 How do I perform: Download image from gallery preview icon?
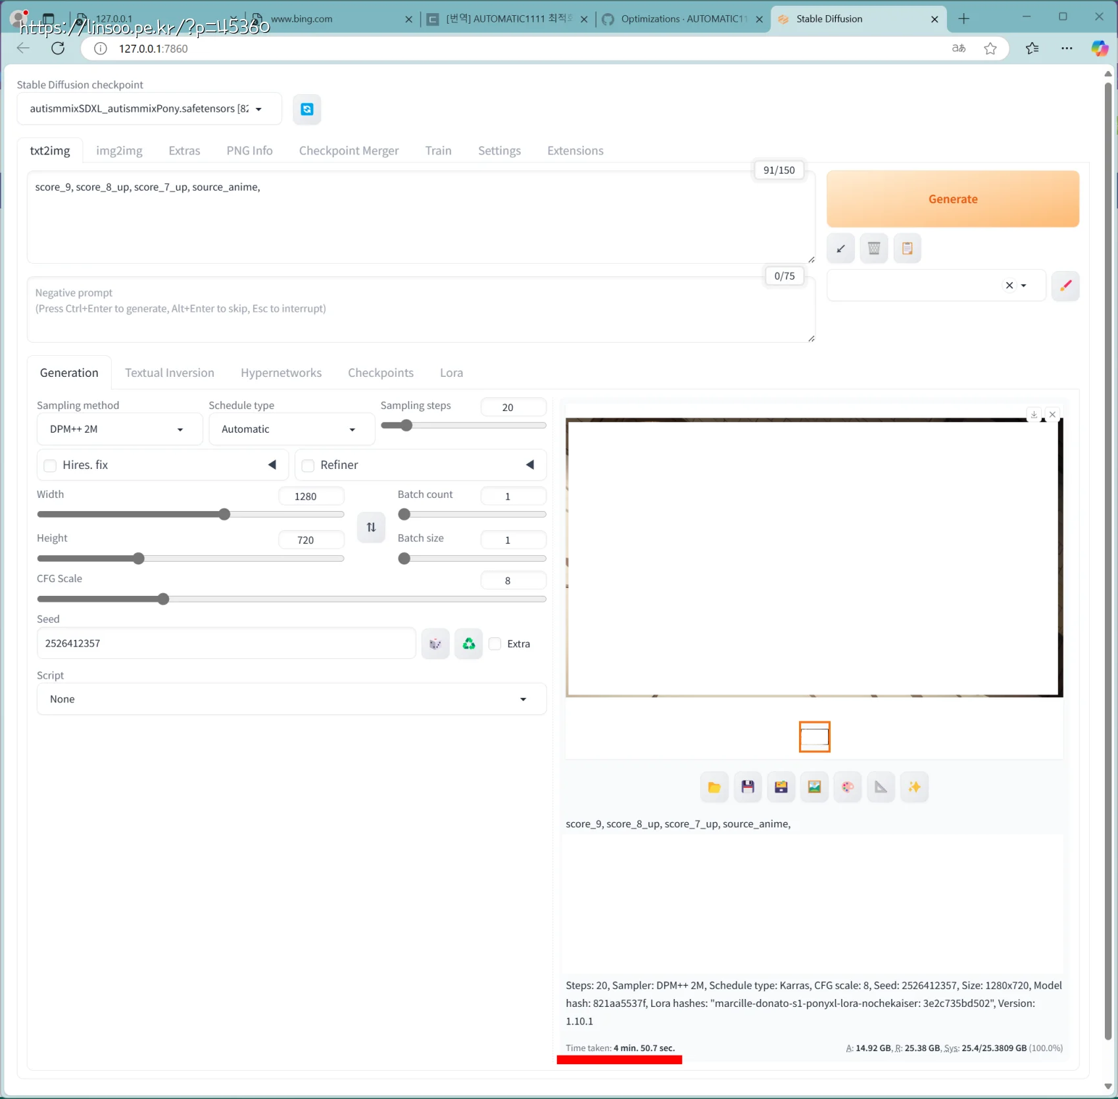point(1034,414)
